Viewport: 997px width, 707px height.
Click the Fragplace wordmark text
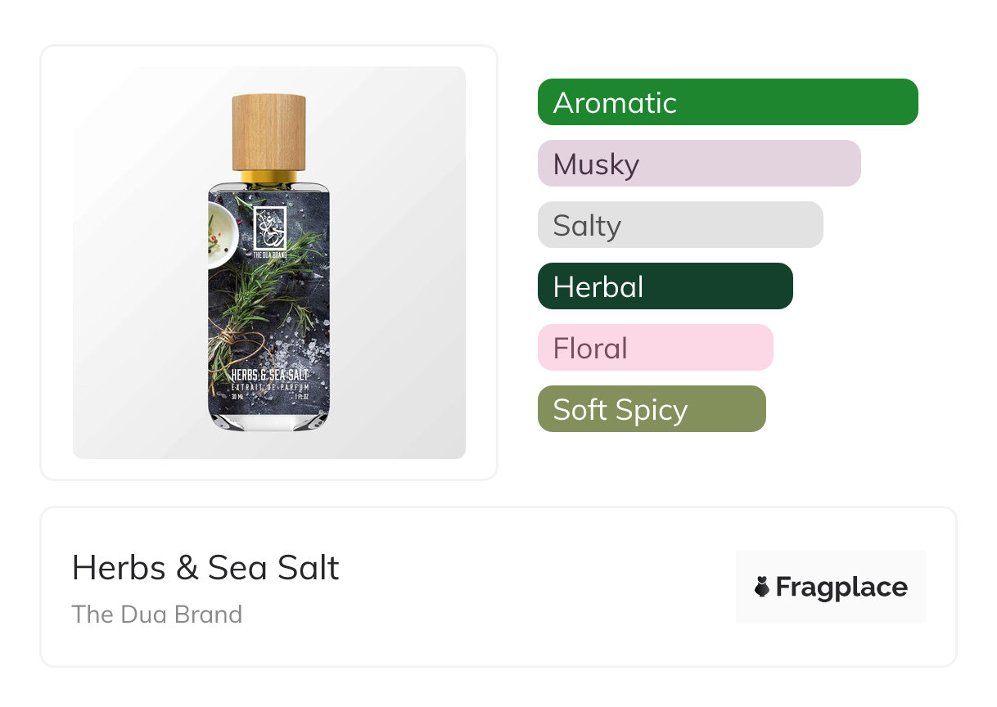[x=841, y=587]
